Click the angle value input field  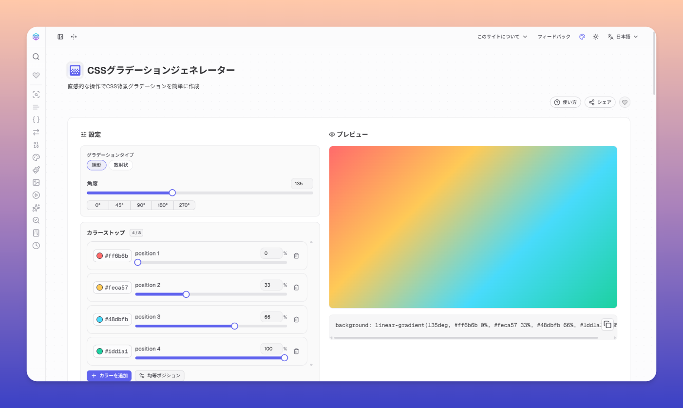pos(302,184)
